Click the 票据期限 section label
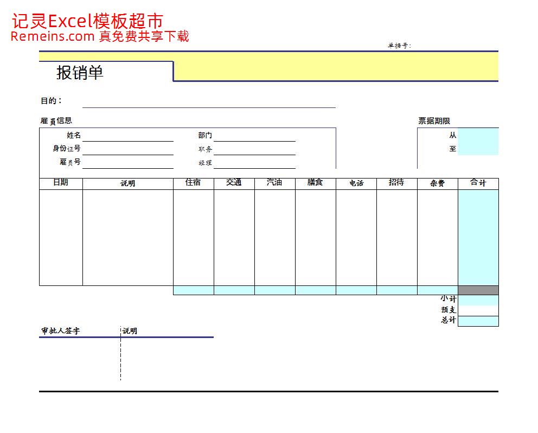This screenshot has width=538, height=433. point(434,121)
